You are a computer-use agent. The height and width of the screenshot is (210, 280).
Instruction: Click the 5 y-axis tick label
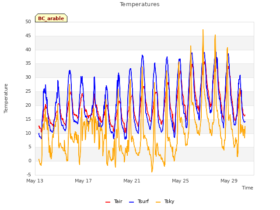30,147
